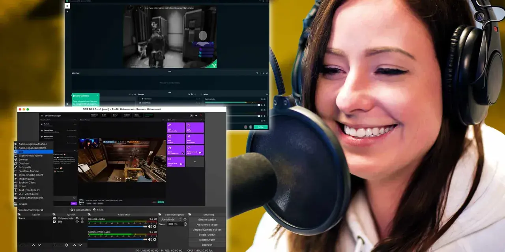The height and width of the screenshot is (252, 505).
Task: Toggle visibility of the Videoaufnahr source
Action: (77, 218)
